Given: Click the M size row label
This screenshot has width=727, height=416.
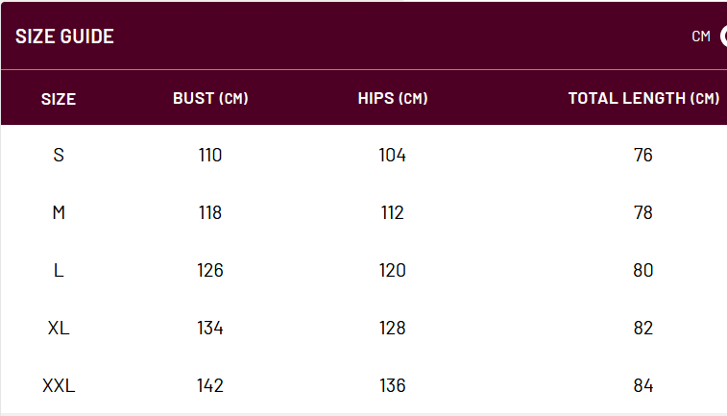Looking at the screenshot, I should 59,212.
